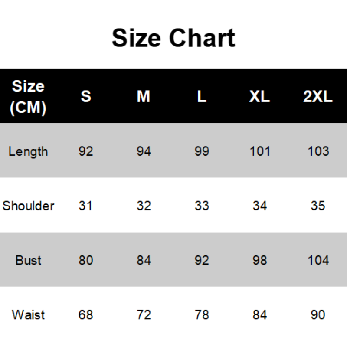This screenshot has height=347, width=347.
Task: Select the L column header
Action: [202, 97]
